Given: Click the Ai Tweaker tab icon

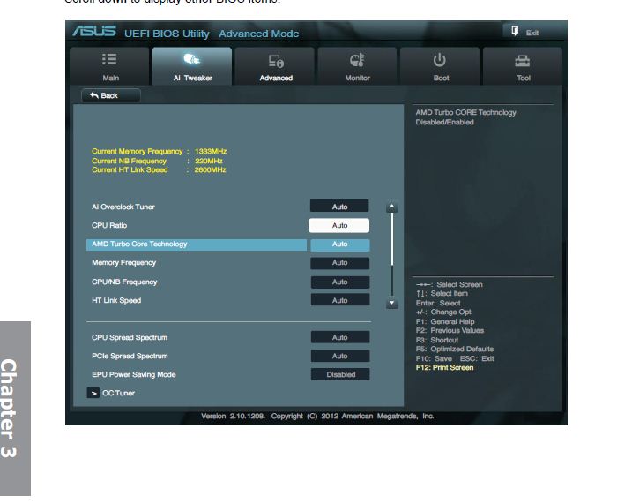Looking at the screenshot, I should tap(192, 60).
